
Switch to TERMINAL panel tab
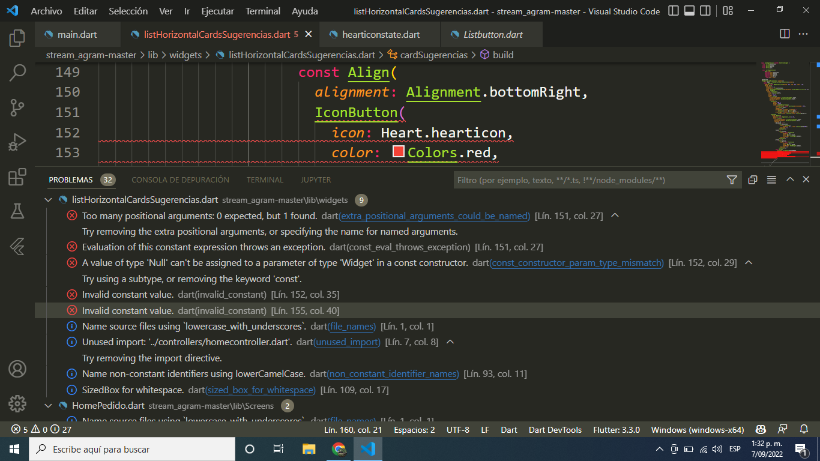click(x=265, y=179)
